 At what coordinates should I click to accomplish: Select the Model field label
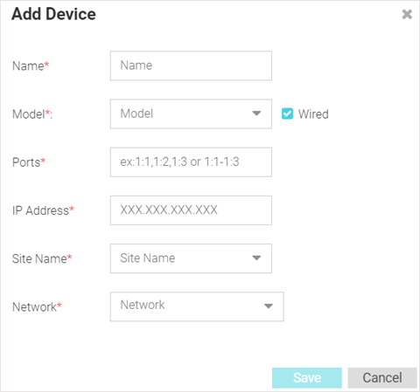pos(32,114)
